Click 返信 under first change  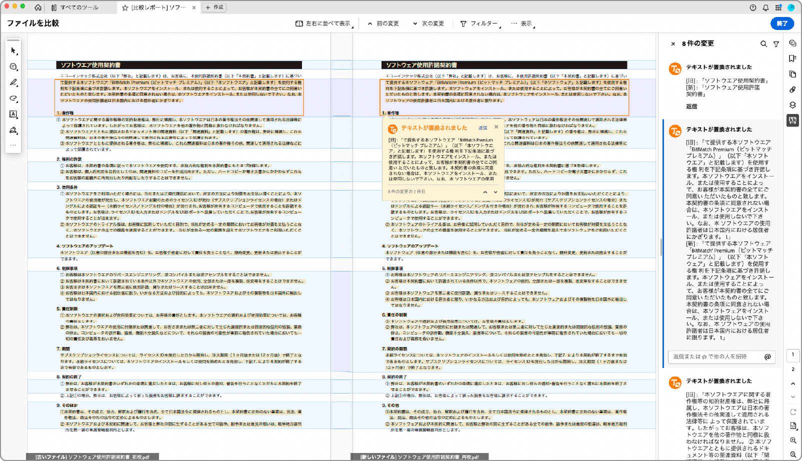691,106
